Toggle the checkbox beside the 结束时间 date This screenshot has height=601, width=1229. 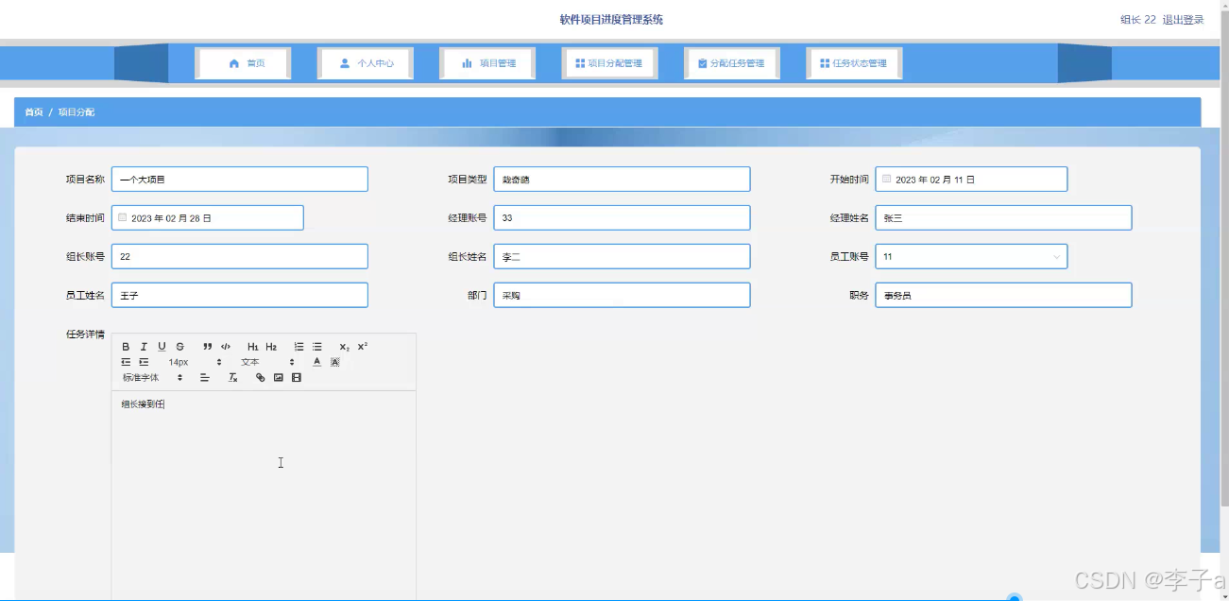pos(123,217)
